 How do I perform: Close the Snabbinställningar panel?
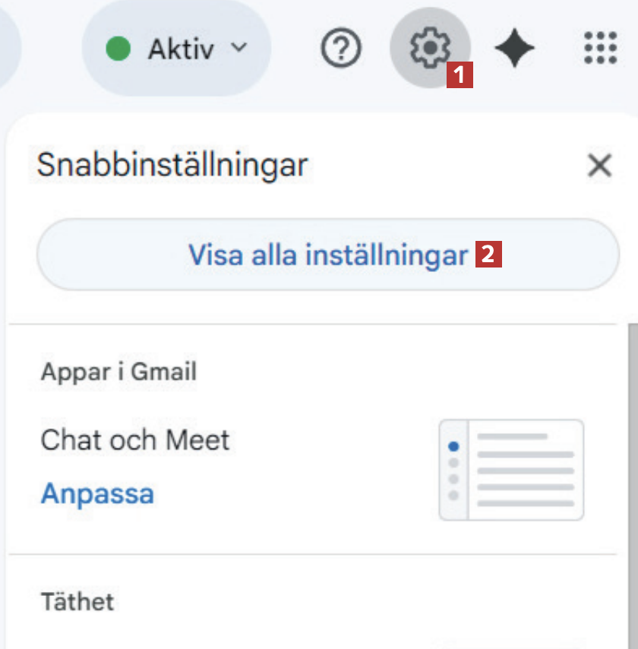600,165
